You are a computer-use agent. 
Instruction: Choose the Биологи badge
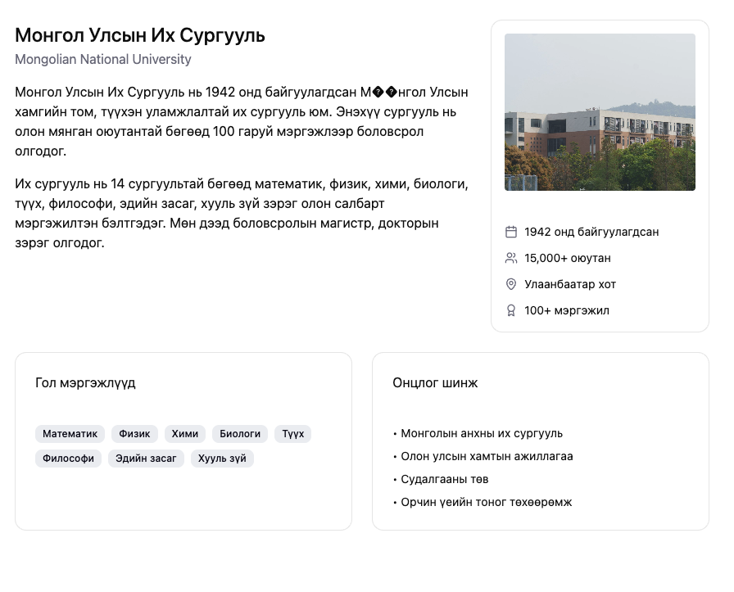[x=240, y=434]
